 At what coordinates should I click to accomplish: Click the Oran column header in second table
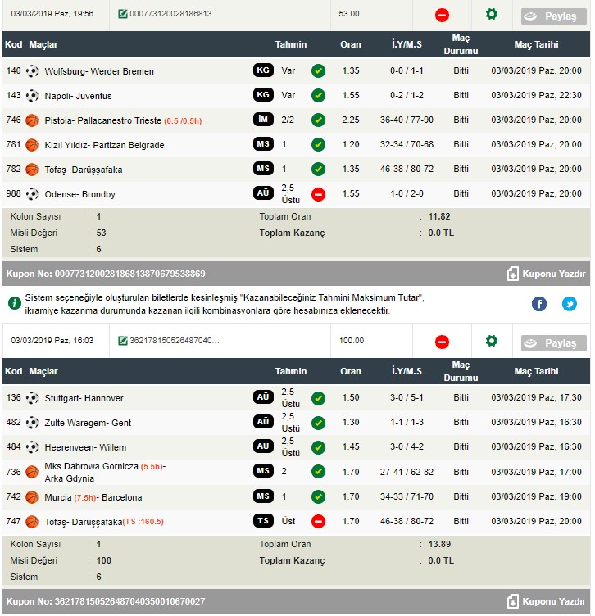(351, 371)
